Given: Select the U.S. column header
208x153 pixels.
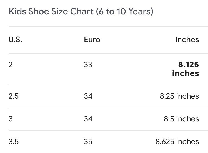Looking at the screenshot, I should [x=15, y=40].
